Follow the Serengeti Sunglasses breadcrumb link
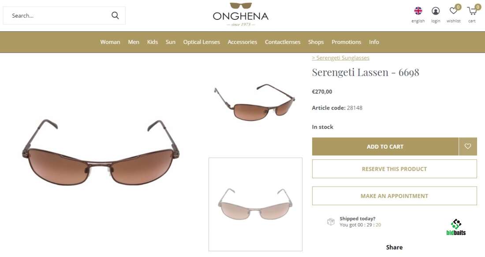 pyautogui.click(x=340, y=58)
